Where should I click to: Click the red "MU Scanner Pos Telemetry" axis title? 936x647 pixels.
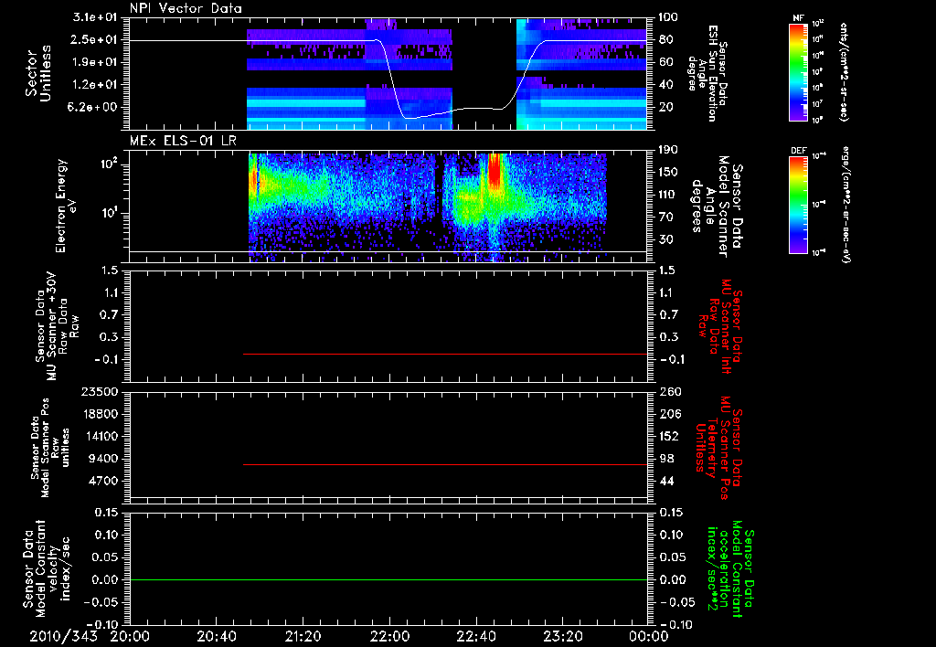point(718,448)
